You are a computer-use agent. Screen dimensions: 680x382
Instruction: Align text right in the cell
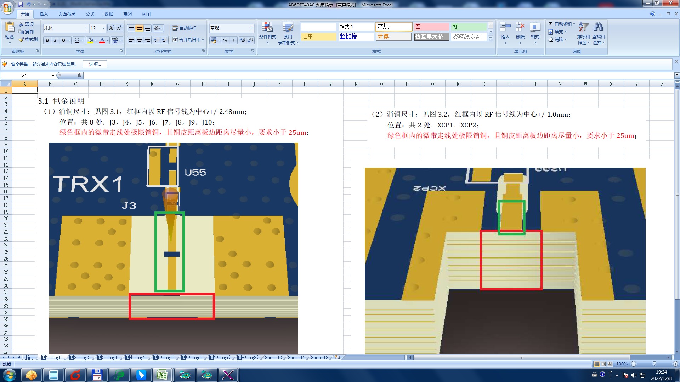click(148, 40)
